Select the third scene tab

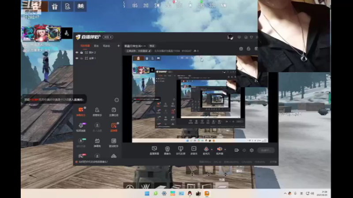(x=106, y=46)
